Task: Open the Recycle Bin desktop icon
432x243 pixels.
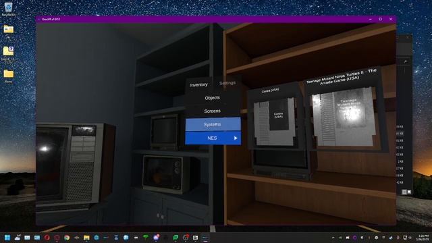Action: click(8, 9)
